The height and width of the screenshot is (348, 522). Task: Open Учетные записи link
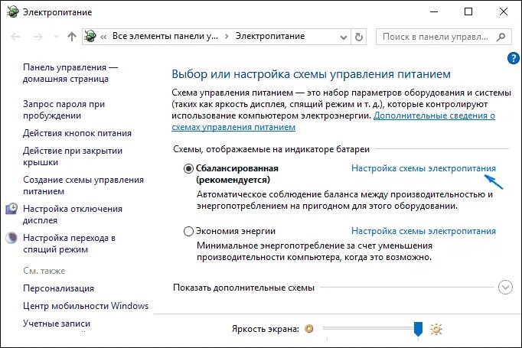click(x=57, y=324)
